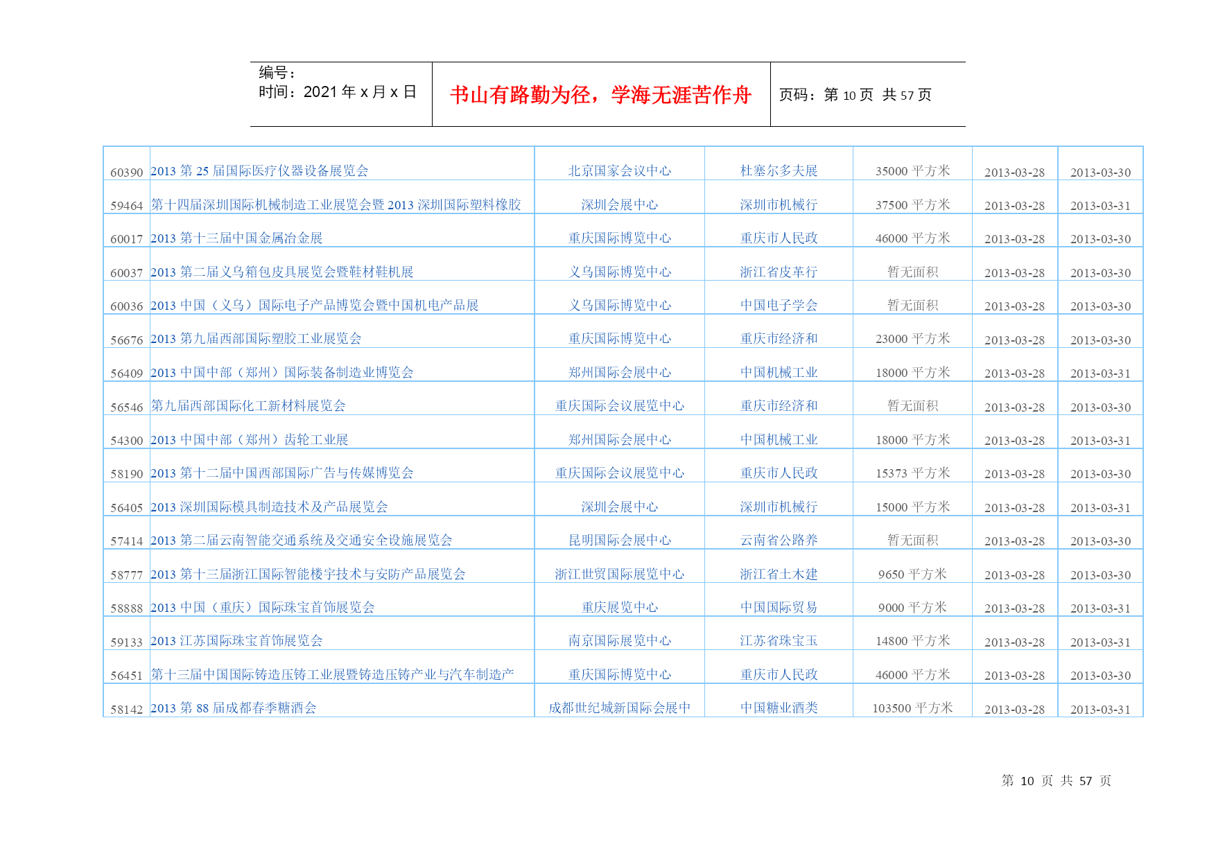Open 2013第九届西部国际塑胶工业展览会 link
The height and width of the screenshot is (860, 1216).
pos(256,339)
